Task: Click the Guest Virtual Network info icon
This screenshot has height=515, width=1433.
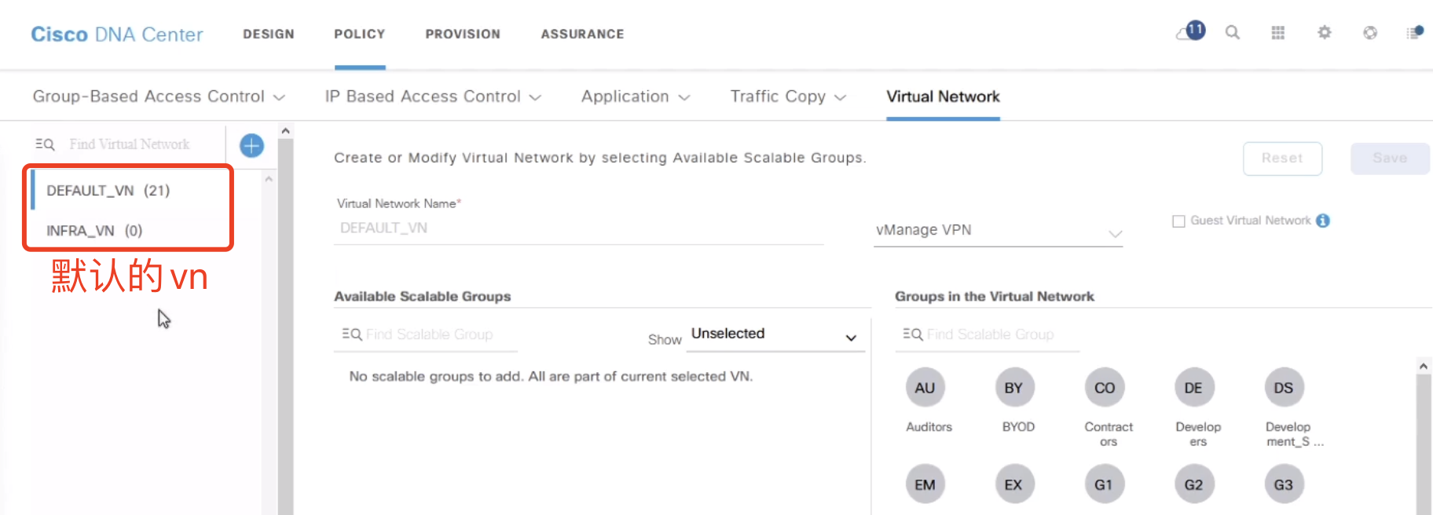Action: coord(1323,221)
